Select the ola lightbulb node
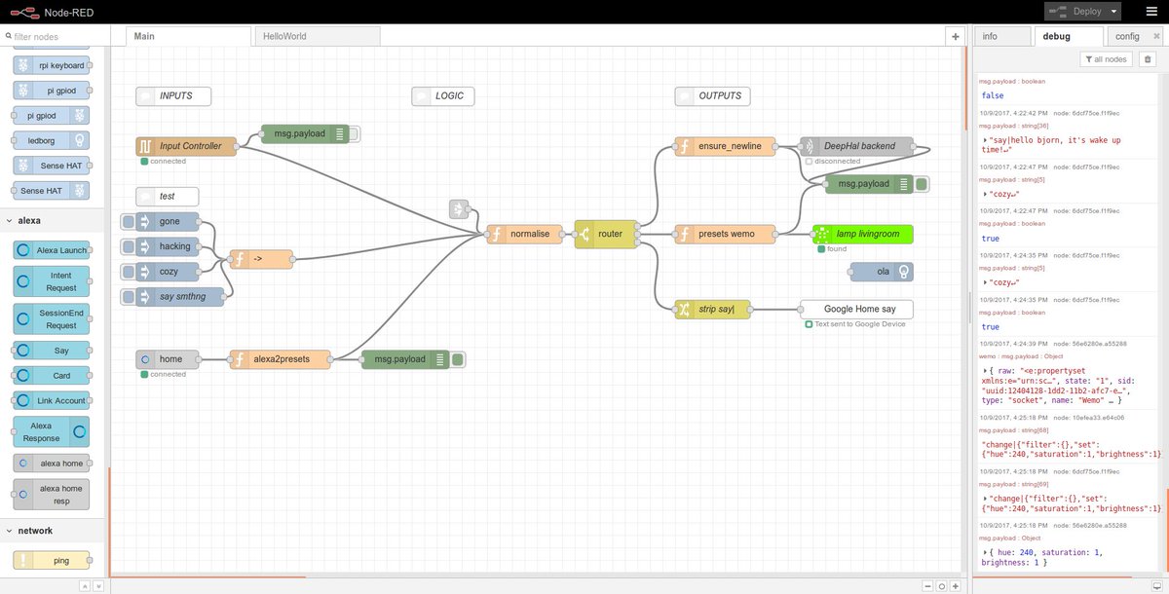This screenshot has height=594, width=1169. click(x=882, y=271)
